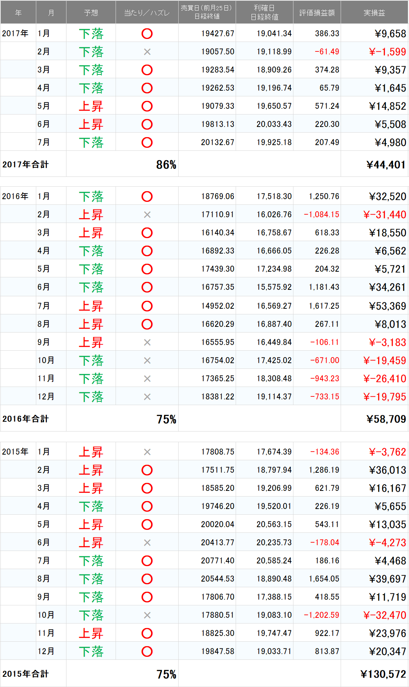Click the ¥130,572 total

383,674
